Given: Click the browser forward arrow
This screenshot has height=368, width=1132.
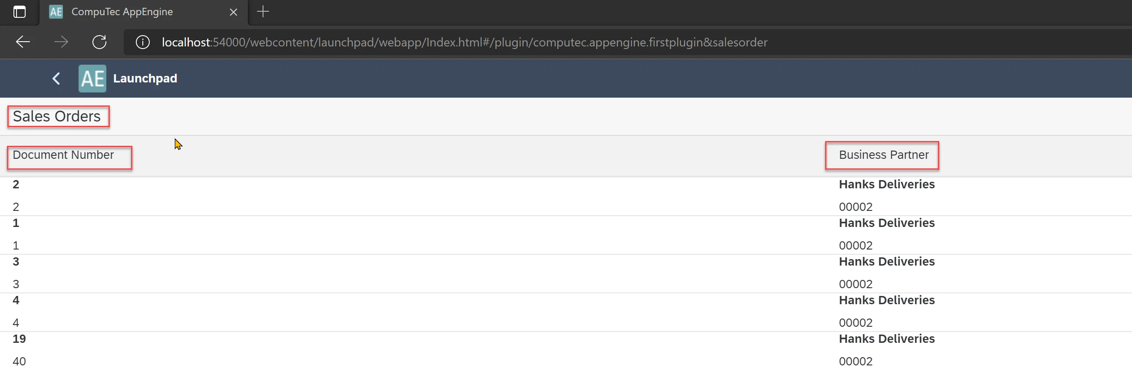Looking at the screenshot, I should [61, 42].
